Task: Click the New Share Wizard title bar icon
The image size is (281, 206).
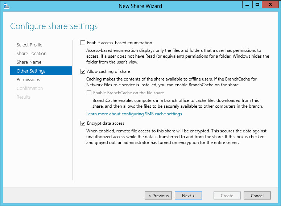Action: click(6, 6)
